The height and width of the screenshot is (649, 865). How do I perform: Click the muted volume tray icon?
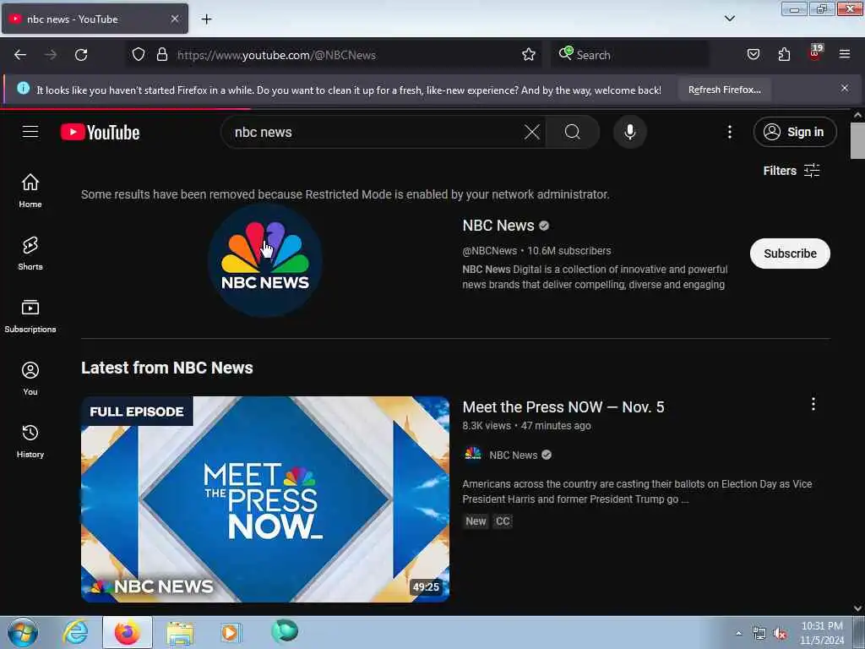(780, 634)
